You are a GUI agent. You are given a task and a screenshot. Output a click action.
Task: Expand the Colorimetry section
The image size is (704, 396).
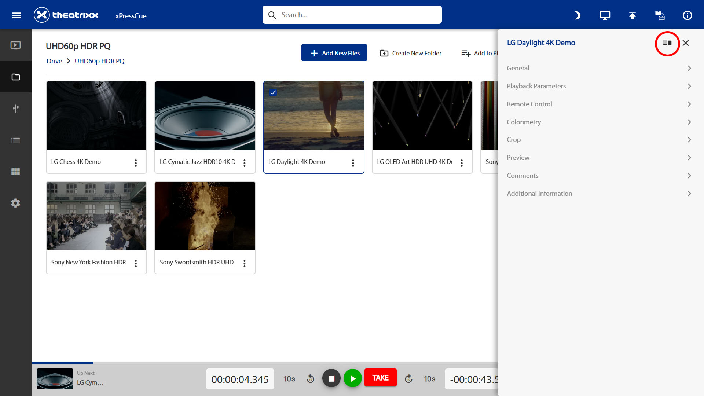[x=599, y=122]
